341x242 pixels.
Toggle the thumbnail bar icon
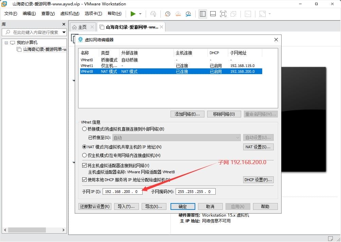(213, 14)
